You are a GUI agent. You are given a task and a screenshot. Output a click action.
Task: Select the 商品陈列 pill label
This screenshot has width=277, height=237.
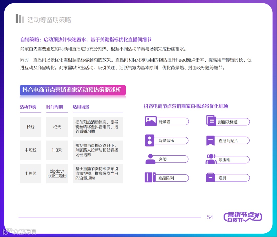(x=172, y=178)
